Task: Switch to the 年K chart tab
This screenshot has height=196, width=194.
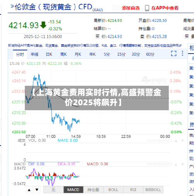Action: click(x=92, y=54)
